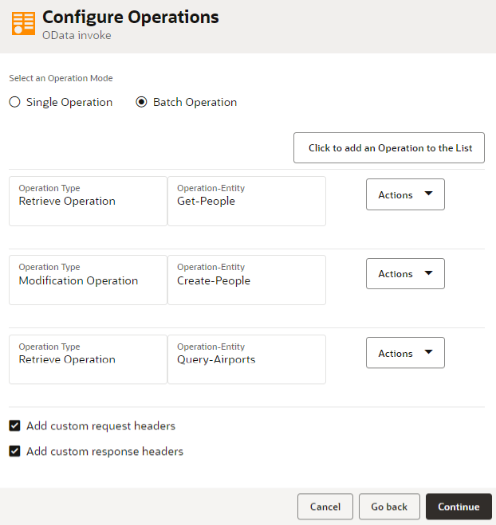Click the Get-People Operation Type field
The image size is (496, 525).
coord(88,201)
